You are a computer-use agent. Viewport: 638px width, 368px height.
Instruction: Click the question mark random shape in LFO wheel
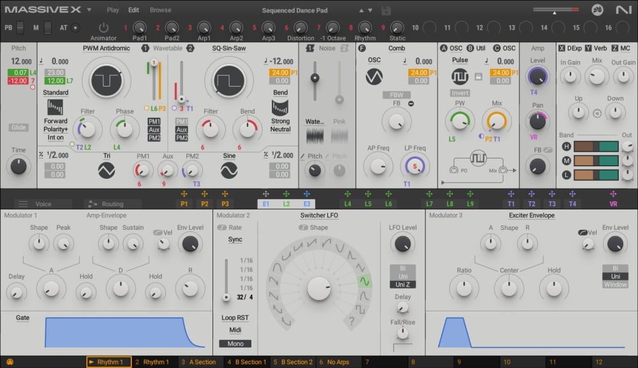(x=351, y=322)
